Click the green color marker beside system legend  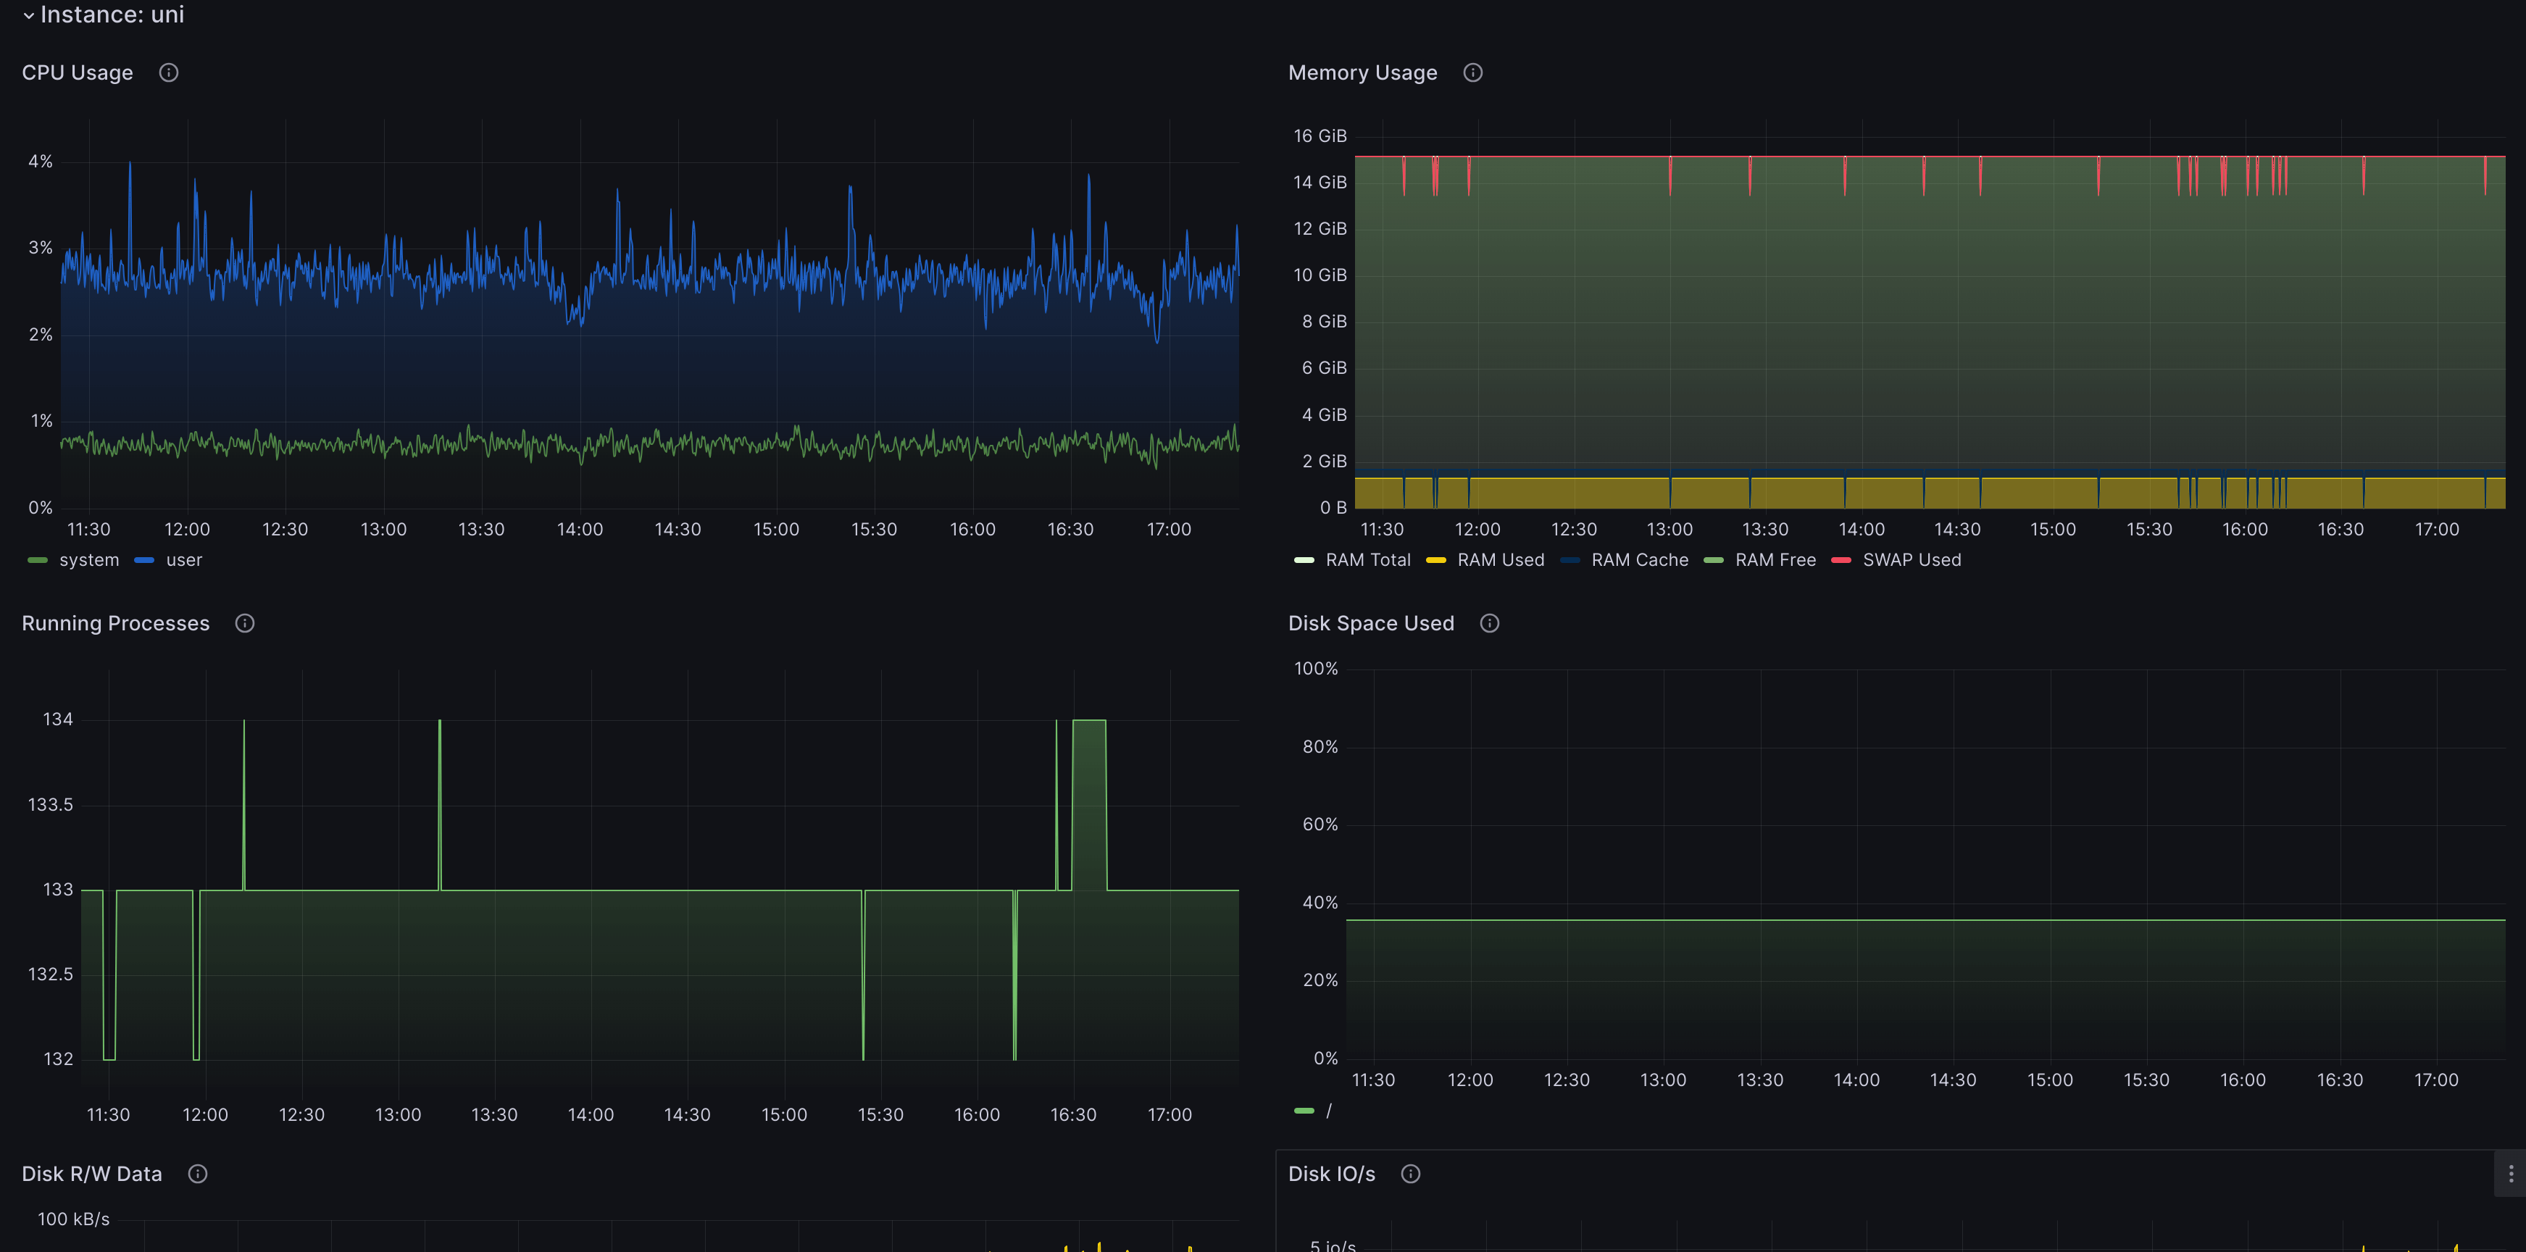pos(37,560)
